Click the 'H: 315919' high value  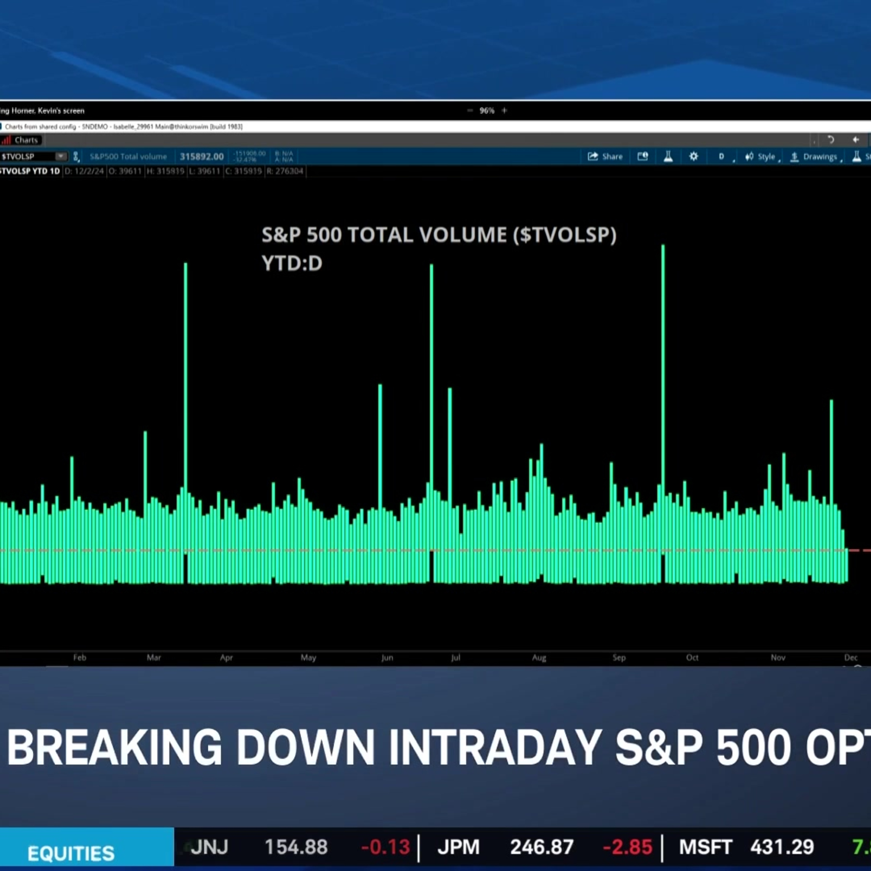tap(165, 171)
